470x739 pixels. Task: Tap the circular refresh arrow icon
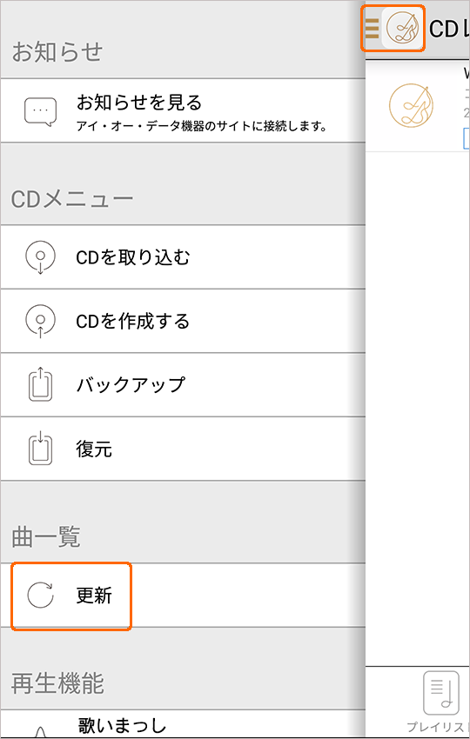(x=40, y=596)
